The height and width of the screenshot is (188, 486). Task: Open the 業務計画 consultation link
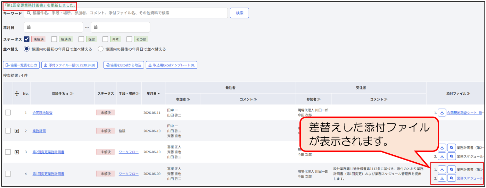(39, 131)
